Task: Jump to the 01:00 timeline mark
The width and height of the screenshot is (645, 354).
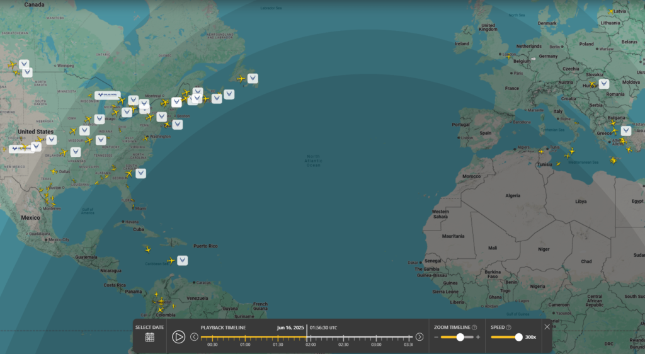Action: pyautogui.click(x=245, y=345)
